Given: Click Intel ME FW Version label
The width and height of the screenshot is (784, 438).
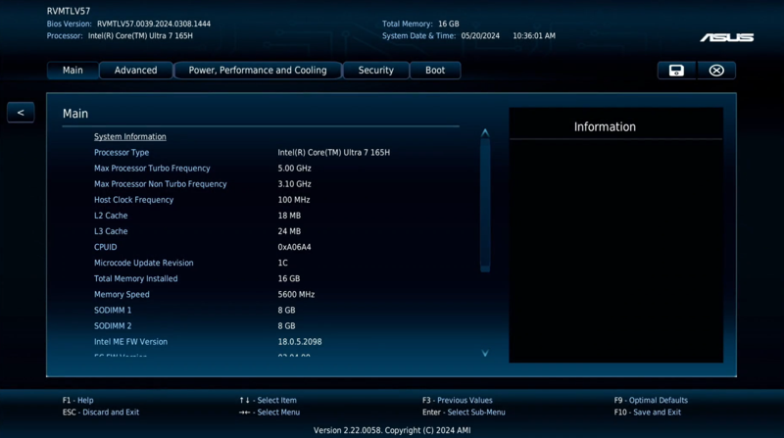Looking at the screenshot, I should coord(130,342).
